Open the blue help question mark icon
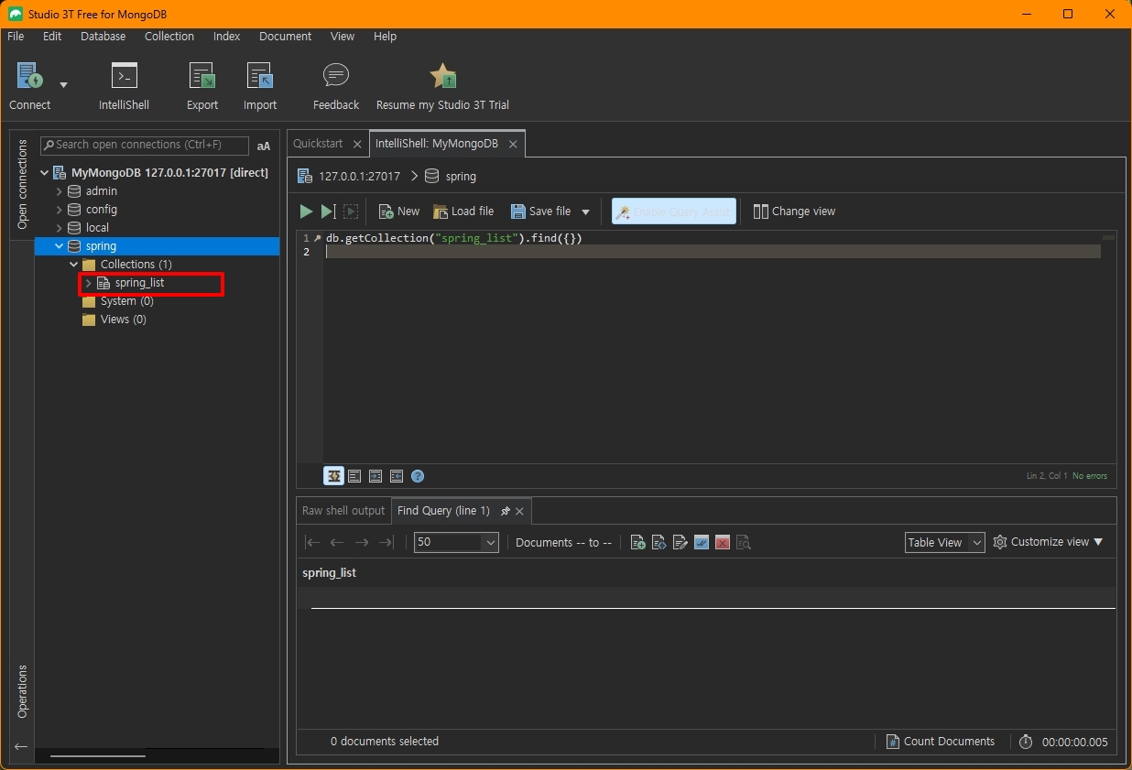Image resolution: width=1132 pixels, height=770 pixels. [418, 476]
